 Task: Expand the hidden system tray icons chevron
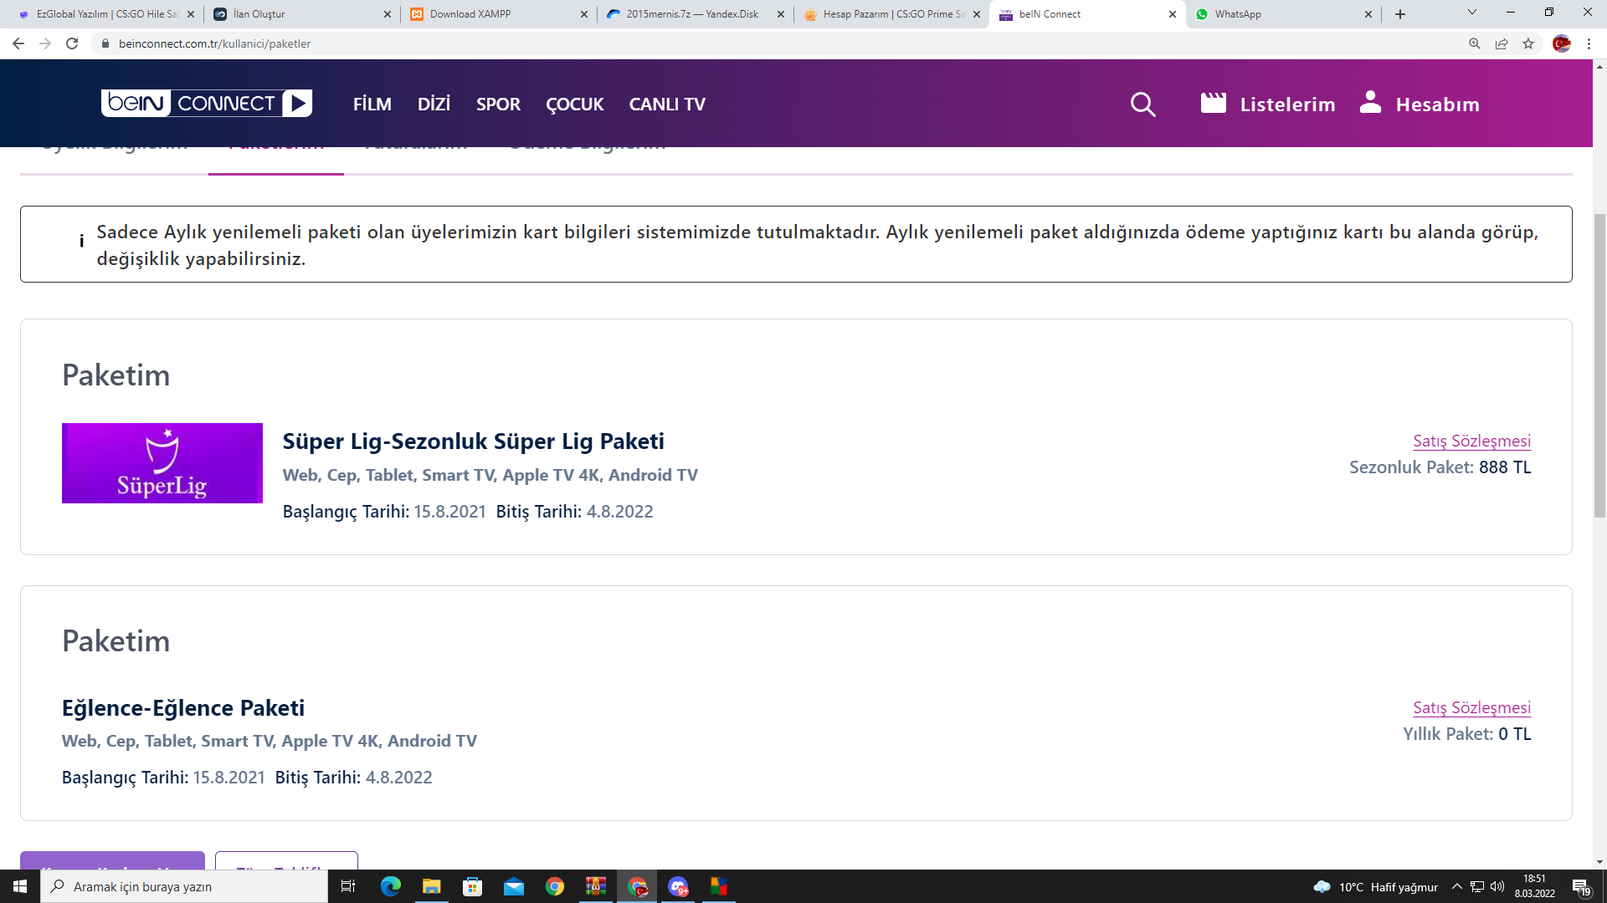tap(1457, 886)
